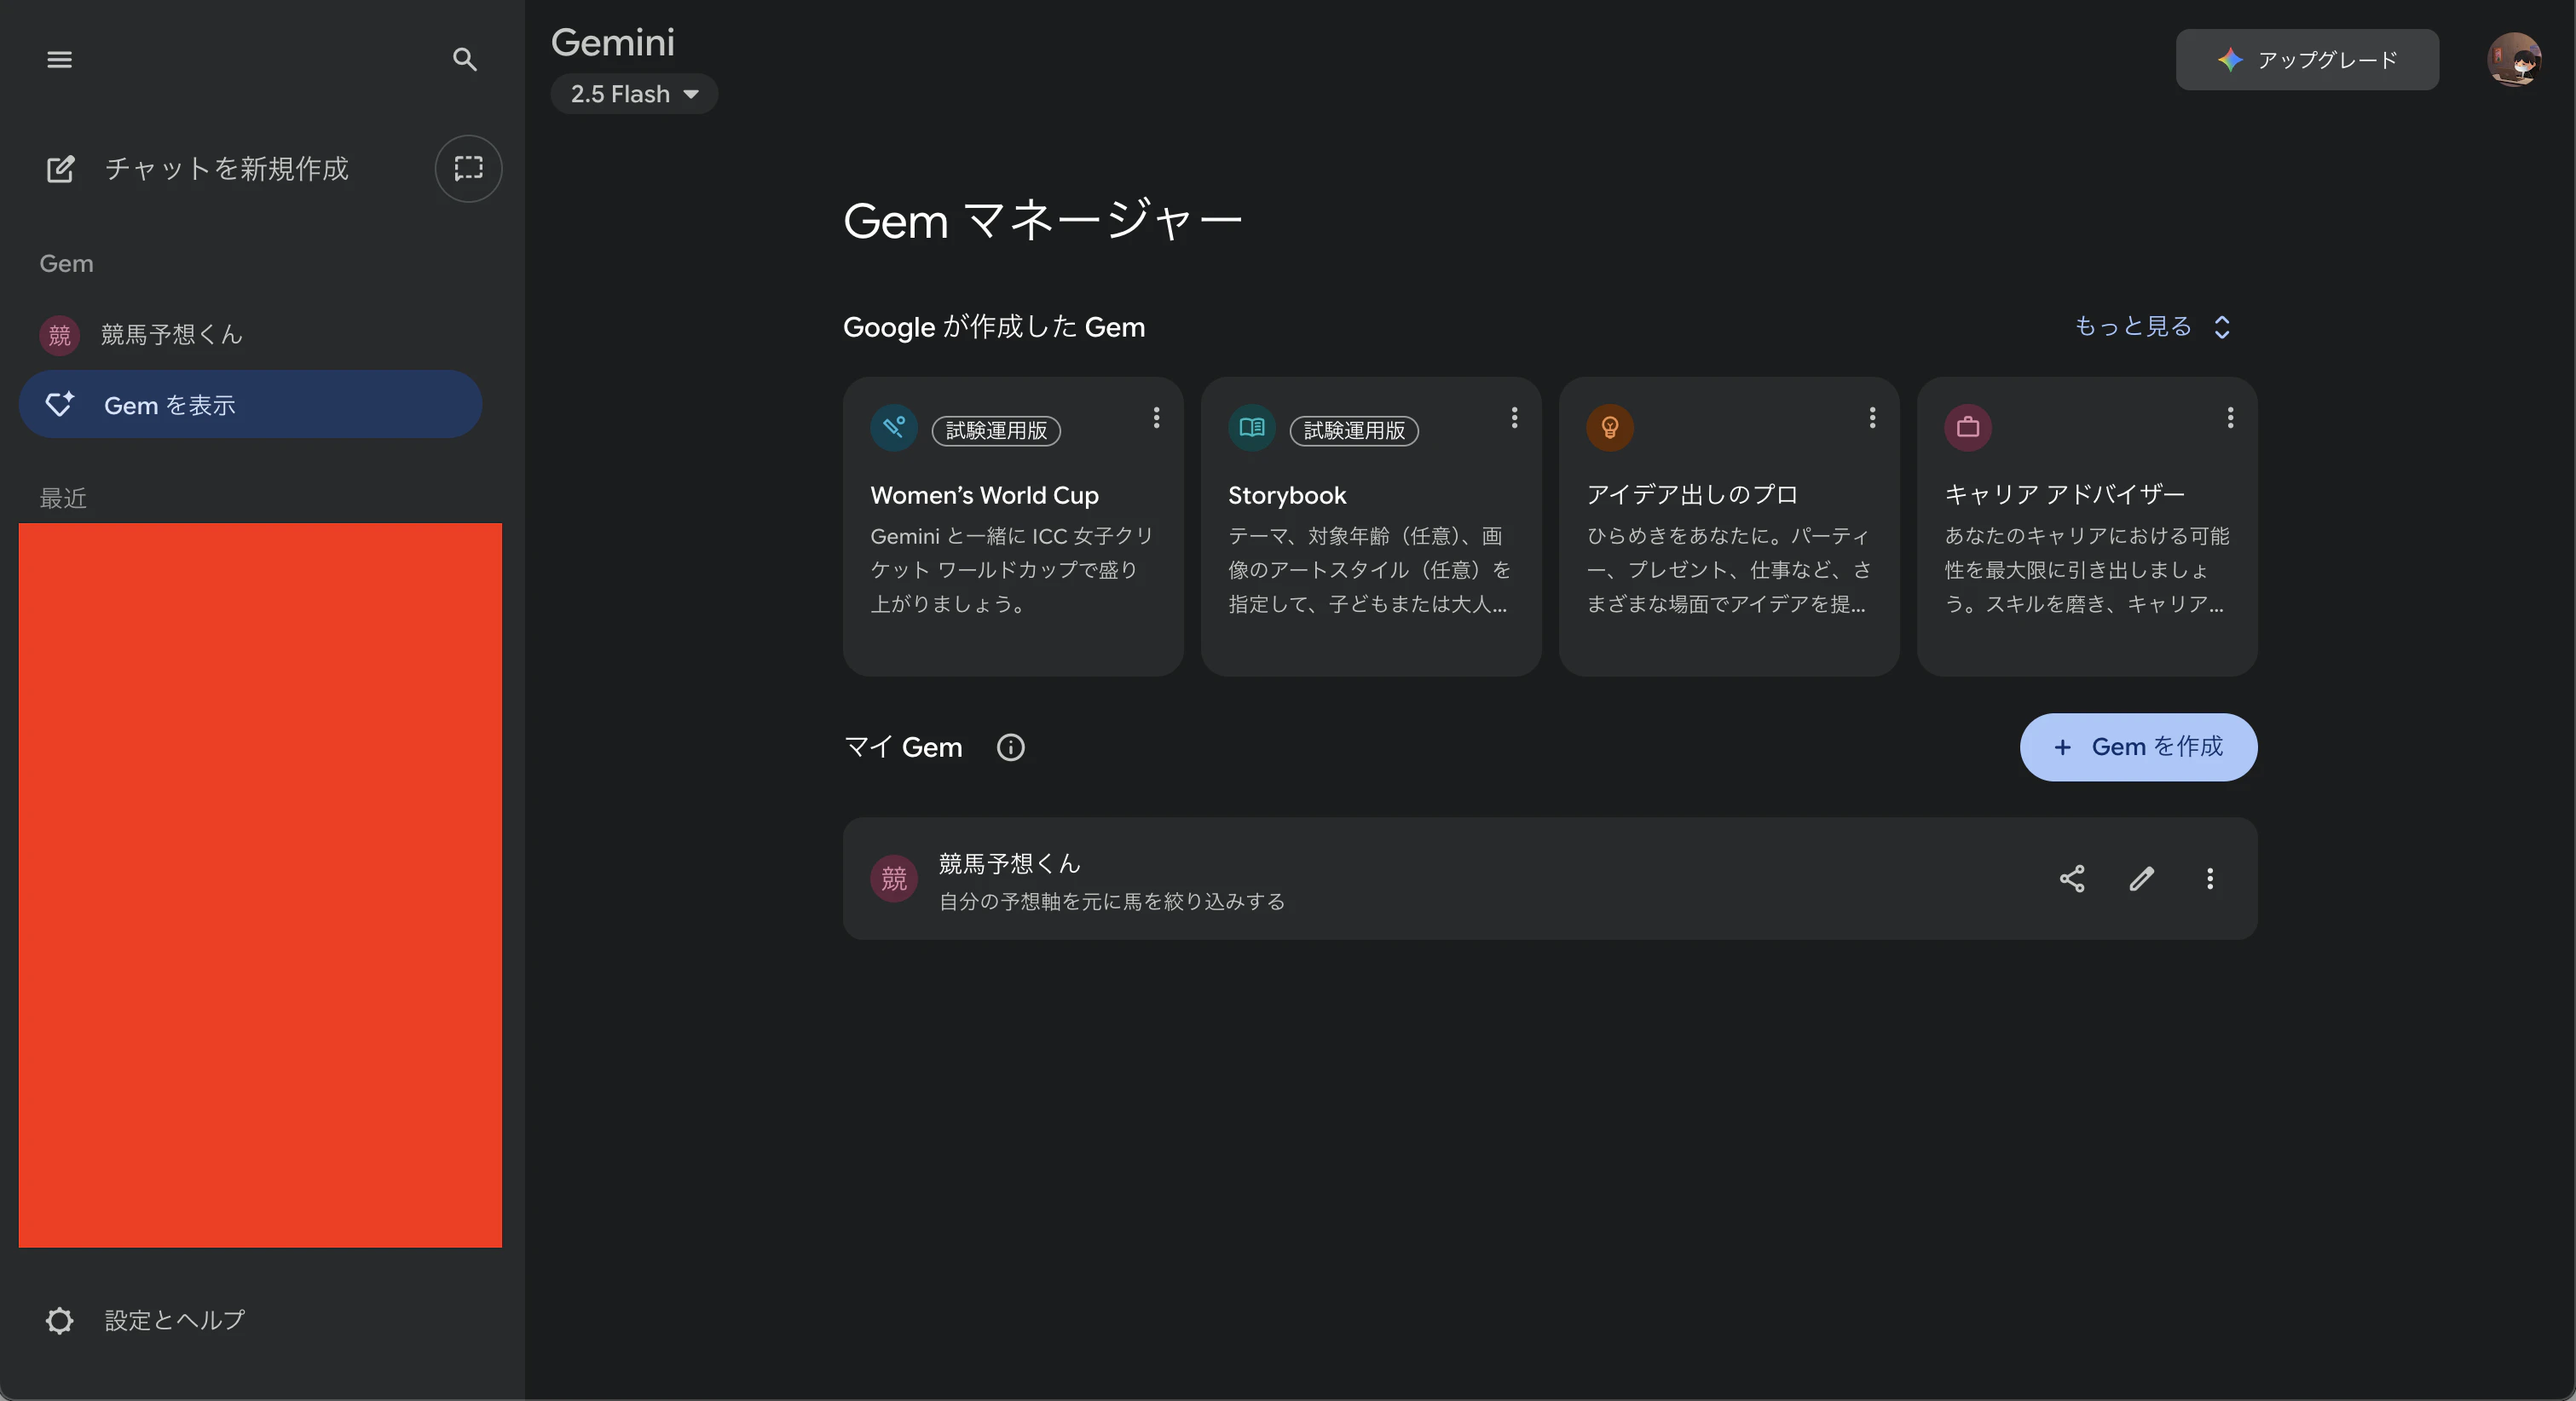Open the Women's World Cup gem card
This screenshot has height=1401, width=2576.
[x=1013, y=526]
